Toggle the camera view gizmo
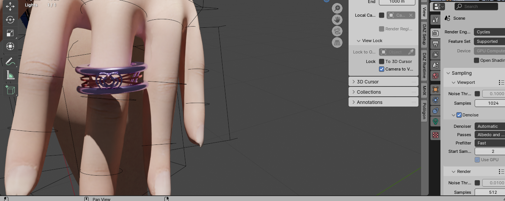This screenshot has width=505, height=201. pyautogui.click(x=337, y=31)
